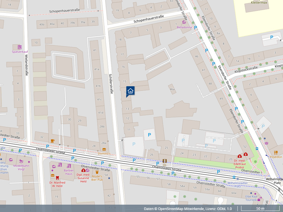Click the Model's Bier-Pub glass icon
This screenshot has height=212, width=283.
pyautogui.click(x=97, y=172)
